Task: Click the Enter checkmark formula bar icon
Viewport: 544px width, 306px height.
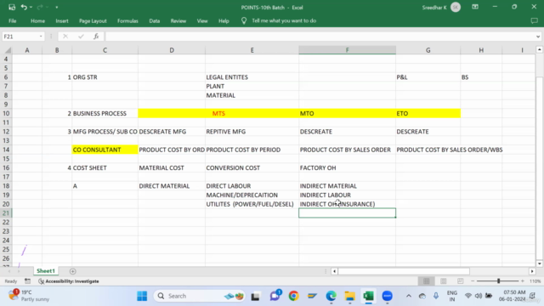Action: tap(81, 37)
